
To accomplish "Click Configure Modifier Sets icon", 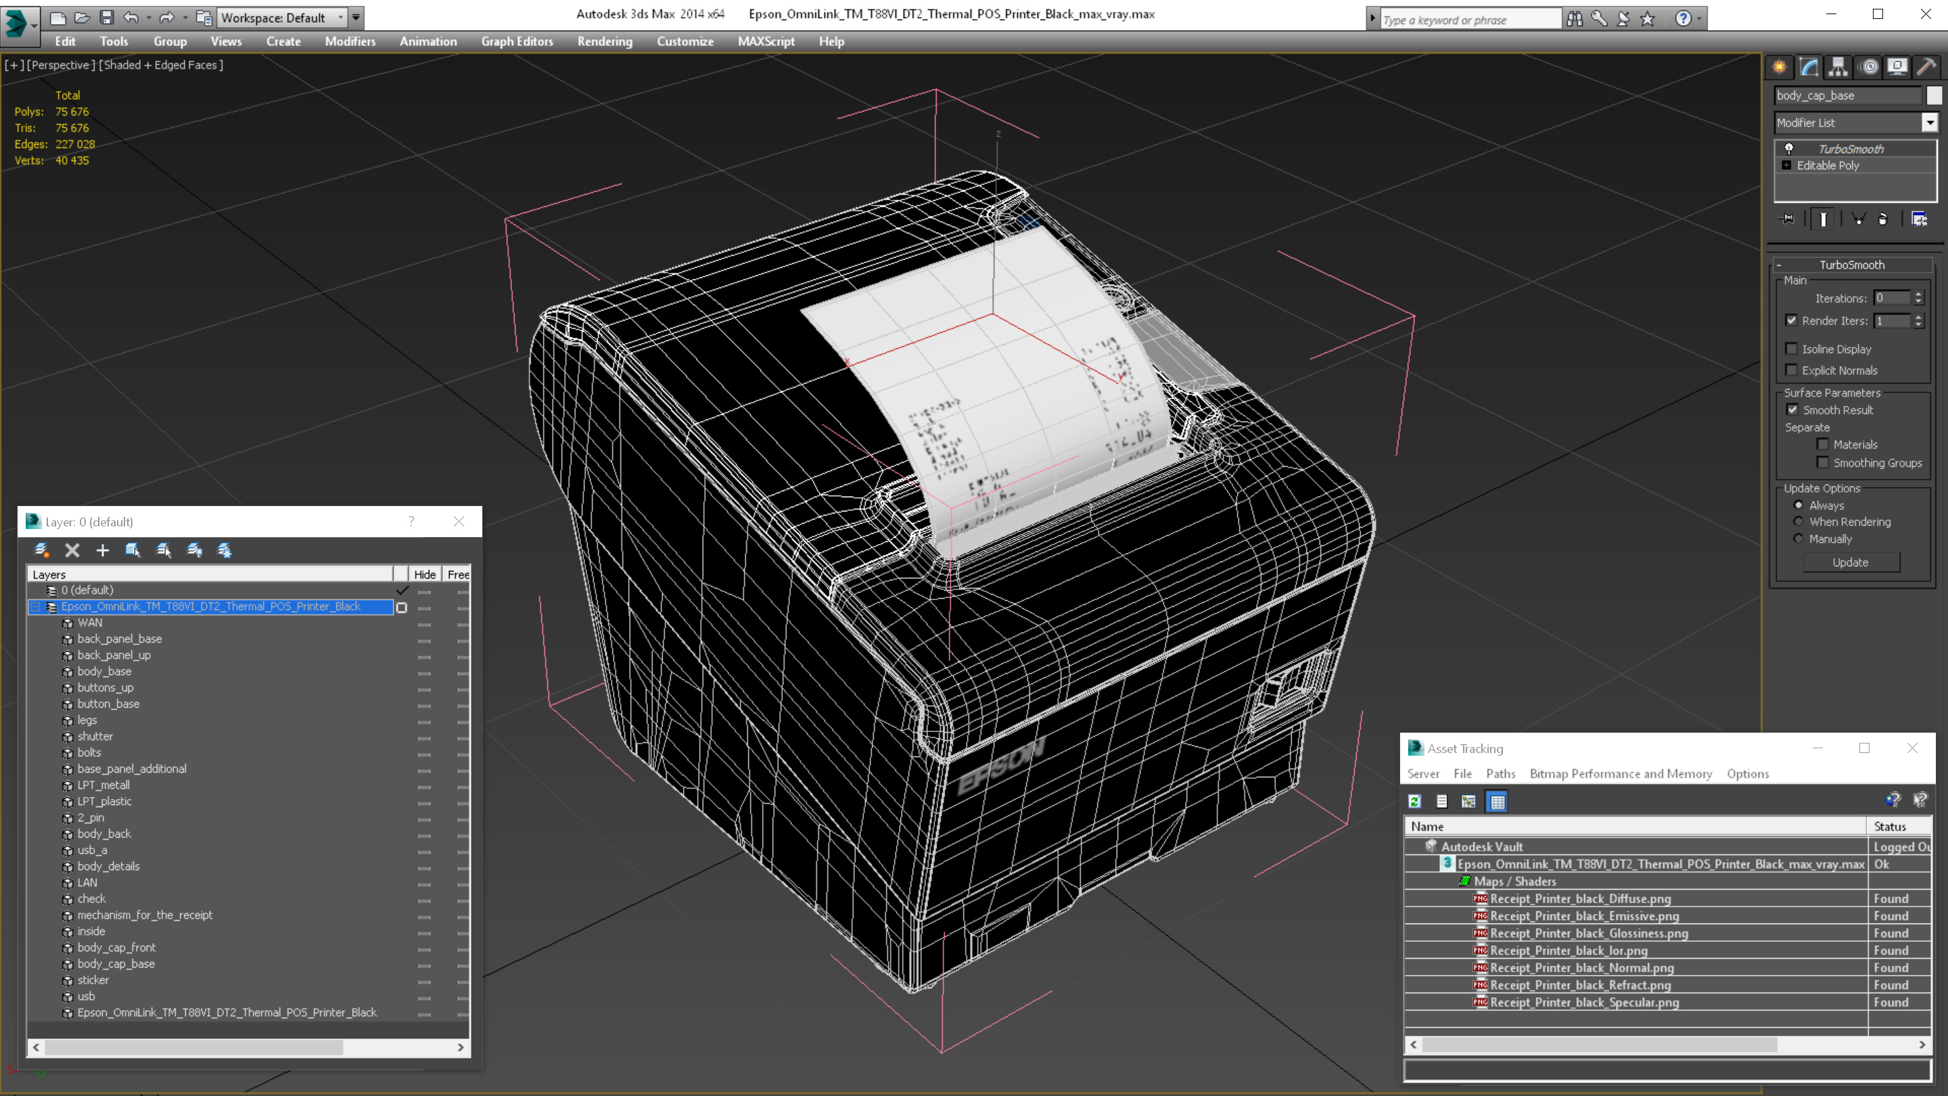I will pyautogui.click(x=1920, y=219).
